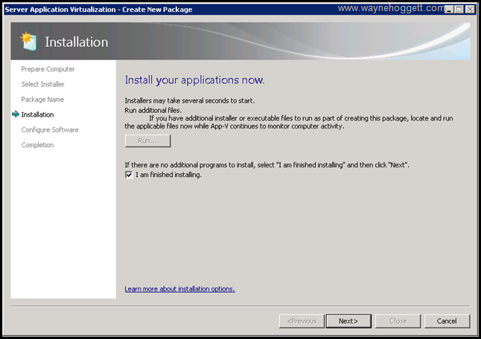Uncheck the I am finished installing checkbox
This screenshot has height=339, width=481.
tap(129, 175)
